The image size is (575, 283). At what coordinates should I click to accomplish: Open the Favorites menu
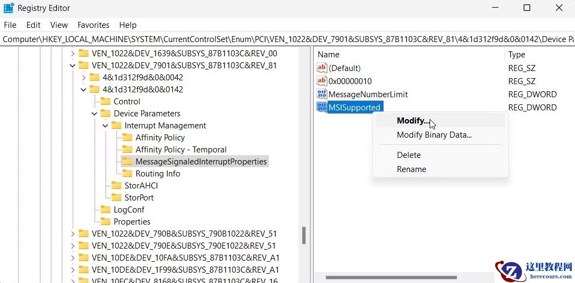point(93,25)
